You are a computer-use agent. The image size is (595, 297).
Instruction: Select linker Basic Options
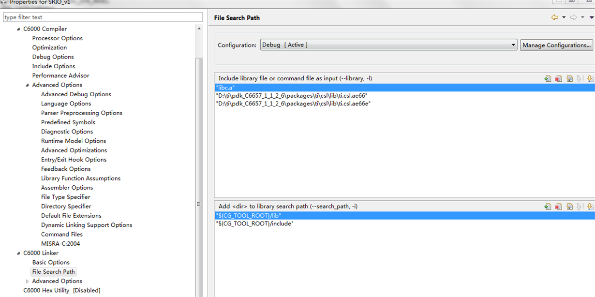[51, 262]
